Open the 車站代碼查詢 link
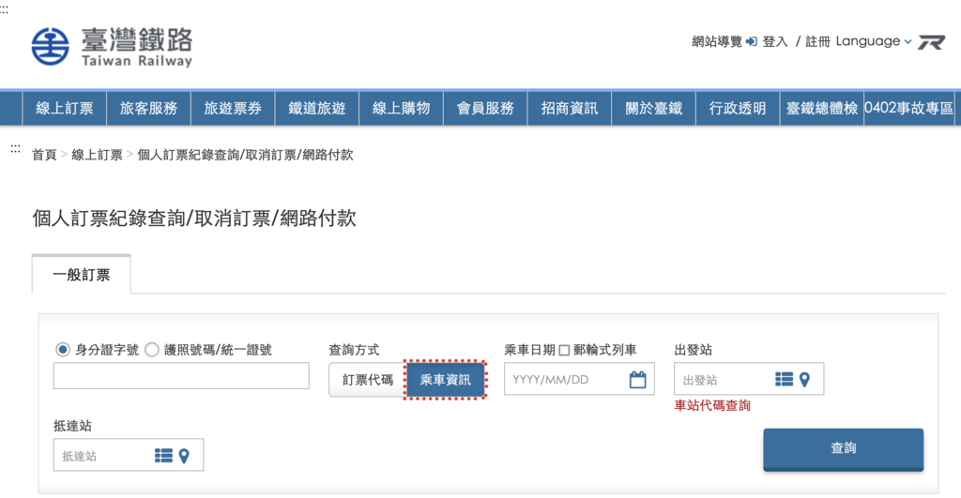Screen dimensions: 961x498 712,405
